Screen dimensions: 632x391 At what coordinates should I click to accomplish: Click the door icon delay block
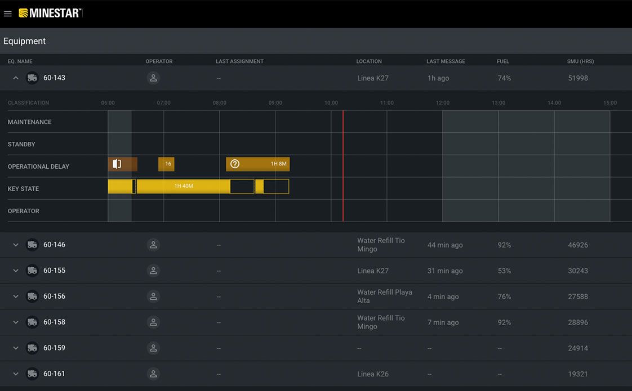point(117,164)
